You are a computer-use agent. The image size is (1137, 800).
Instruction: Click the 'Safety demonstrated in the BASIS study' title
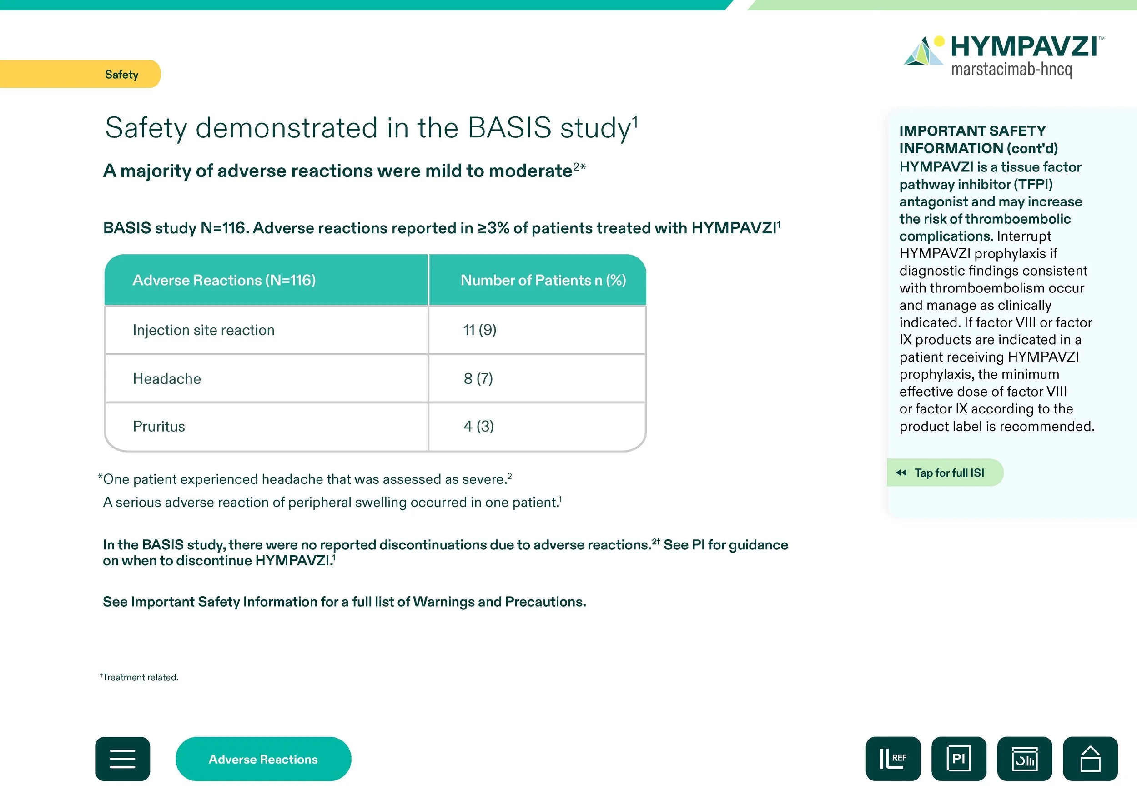370,128
